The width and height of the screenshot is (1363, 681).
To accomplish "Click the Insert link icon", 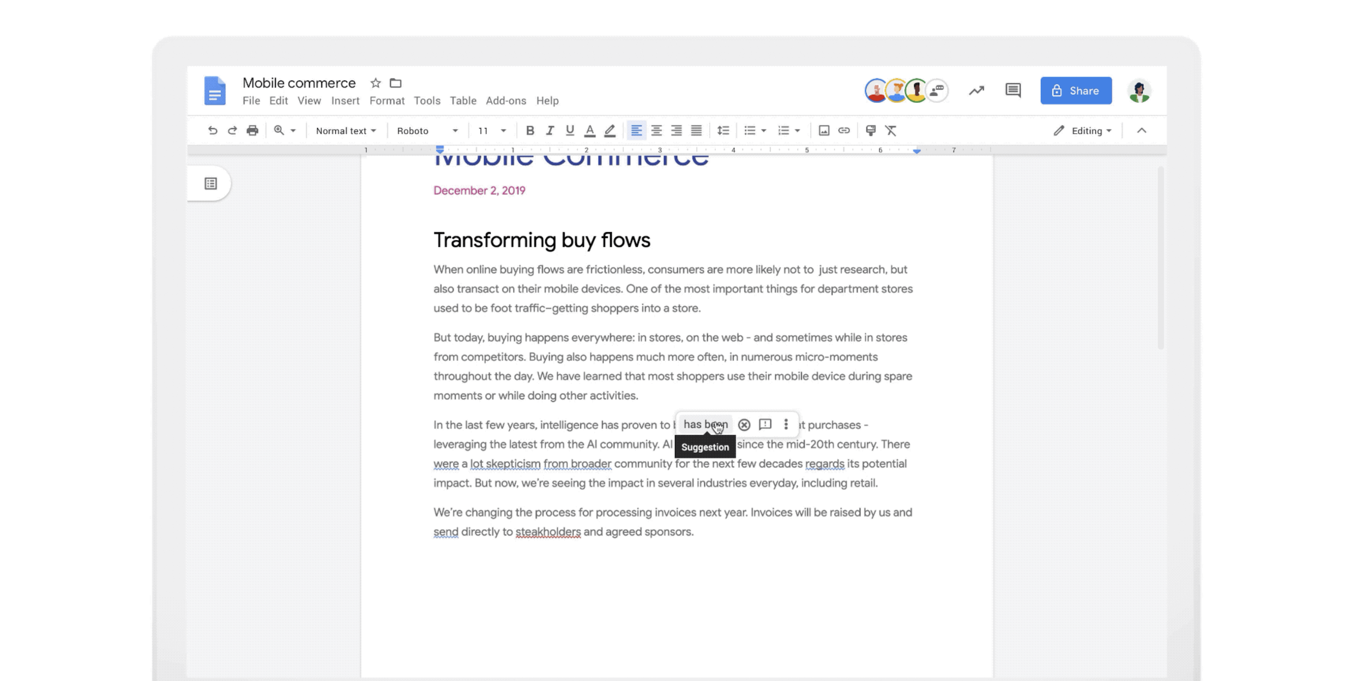I will coord(843,130).
